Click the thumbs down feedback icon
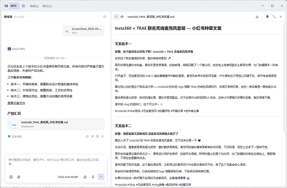Screen dimensions: 287x188 [x=92, y=136]
